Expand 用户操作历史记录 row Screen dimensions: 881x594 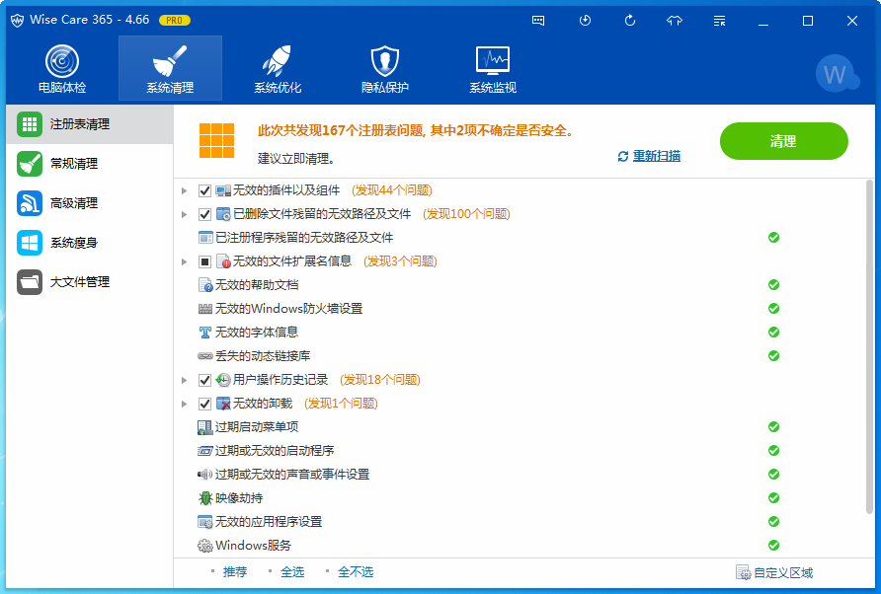click(x=185, y=380)
